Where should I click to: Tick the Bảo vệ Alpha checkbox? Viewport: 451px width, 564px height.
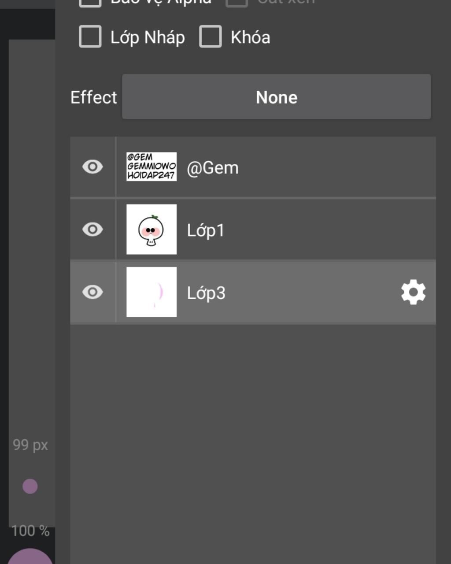pyautogui.click(x=90, y=2)
